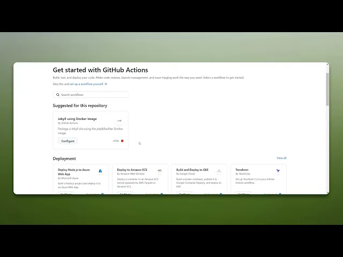The height and width of the screenshot is (257, 343).
Task: Click 'By Google Cloud' author text
Action: coord(185,174)
